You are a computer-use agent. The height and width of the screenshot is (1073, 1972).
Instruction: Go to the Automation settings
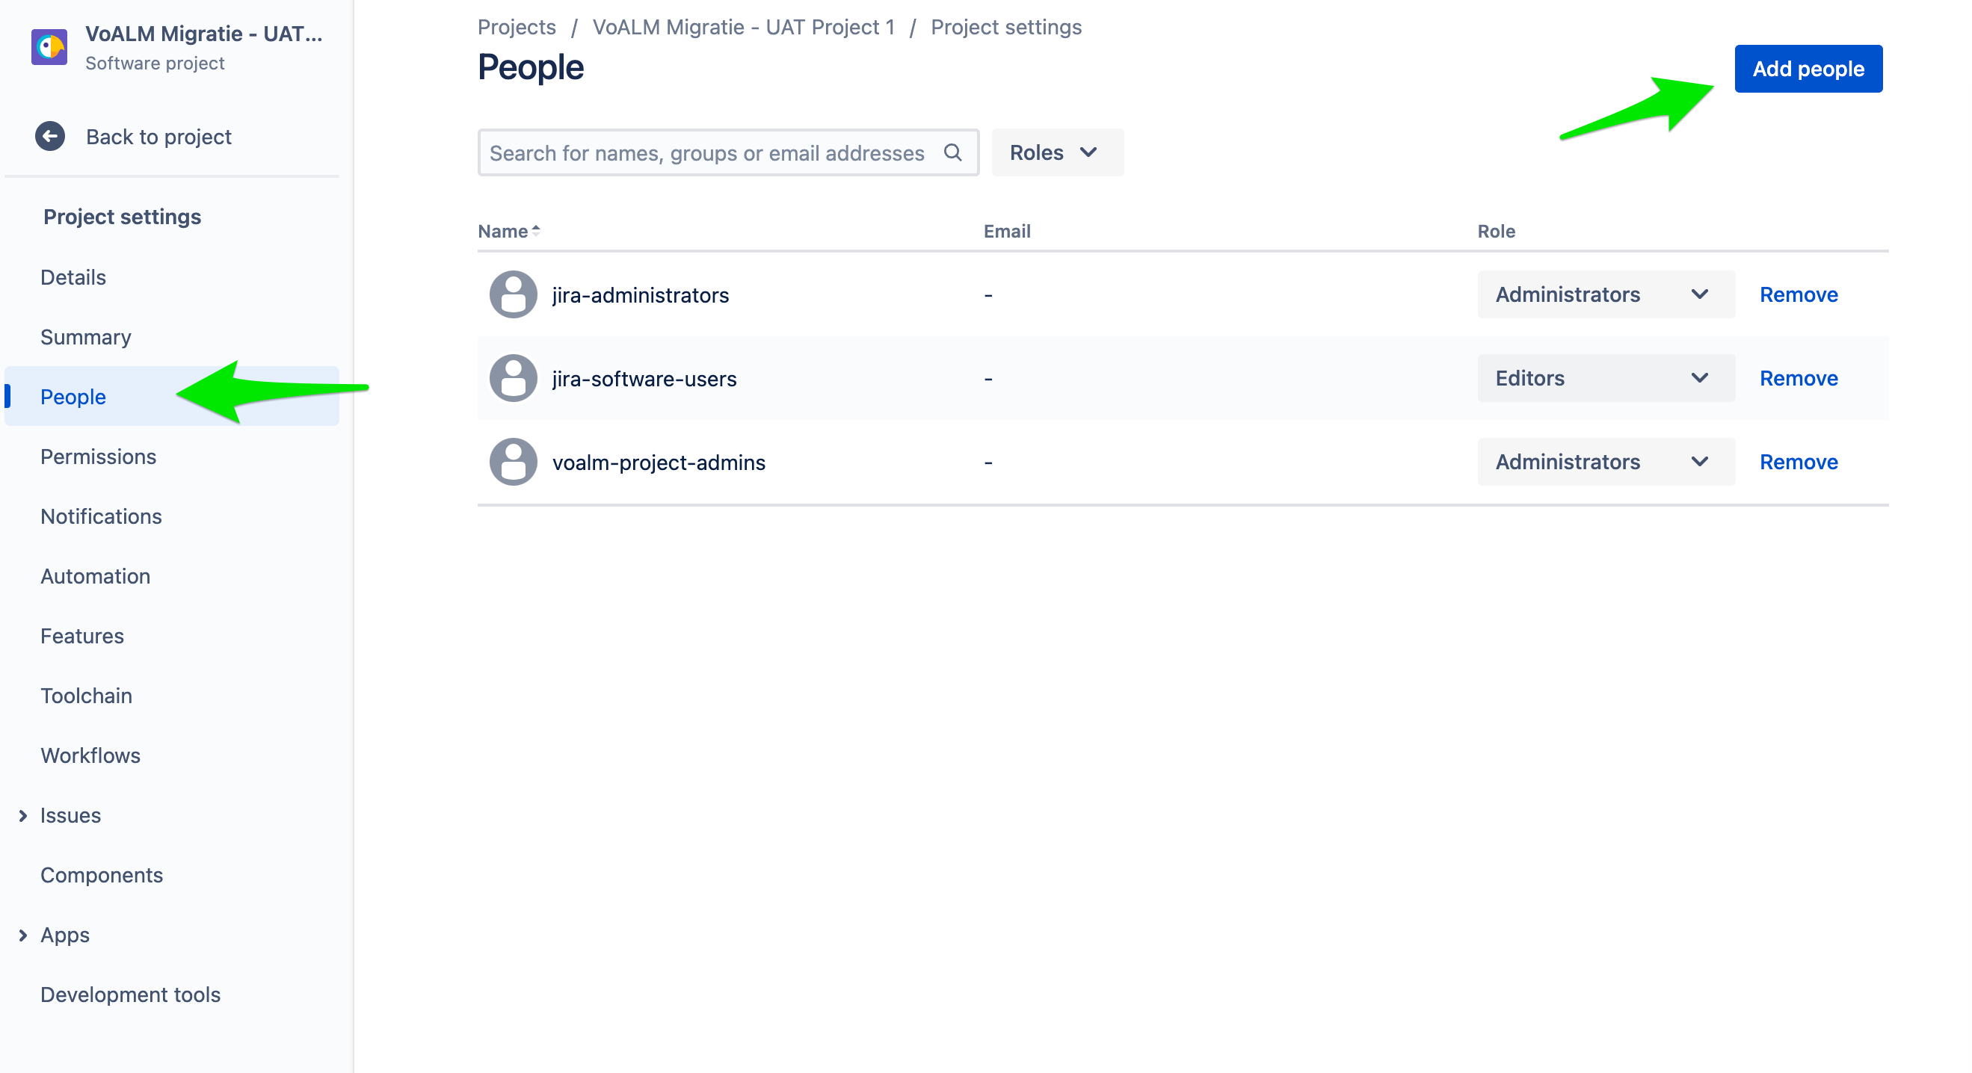[95, 576]
